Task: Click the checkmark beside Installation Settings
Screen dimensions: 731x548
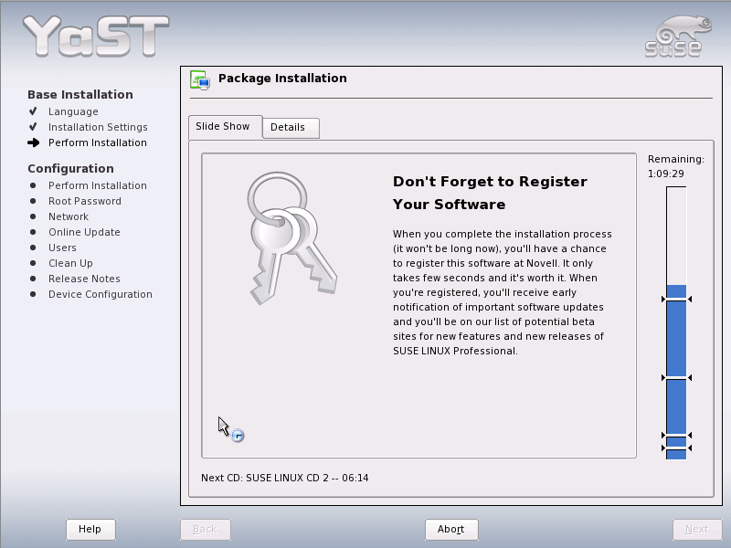Action: pyautogui.click(x=33, y=127)
